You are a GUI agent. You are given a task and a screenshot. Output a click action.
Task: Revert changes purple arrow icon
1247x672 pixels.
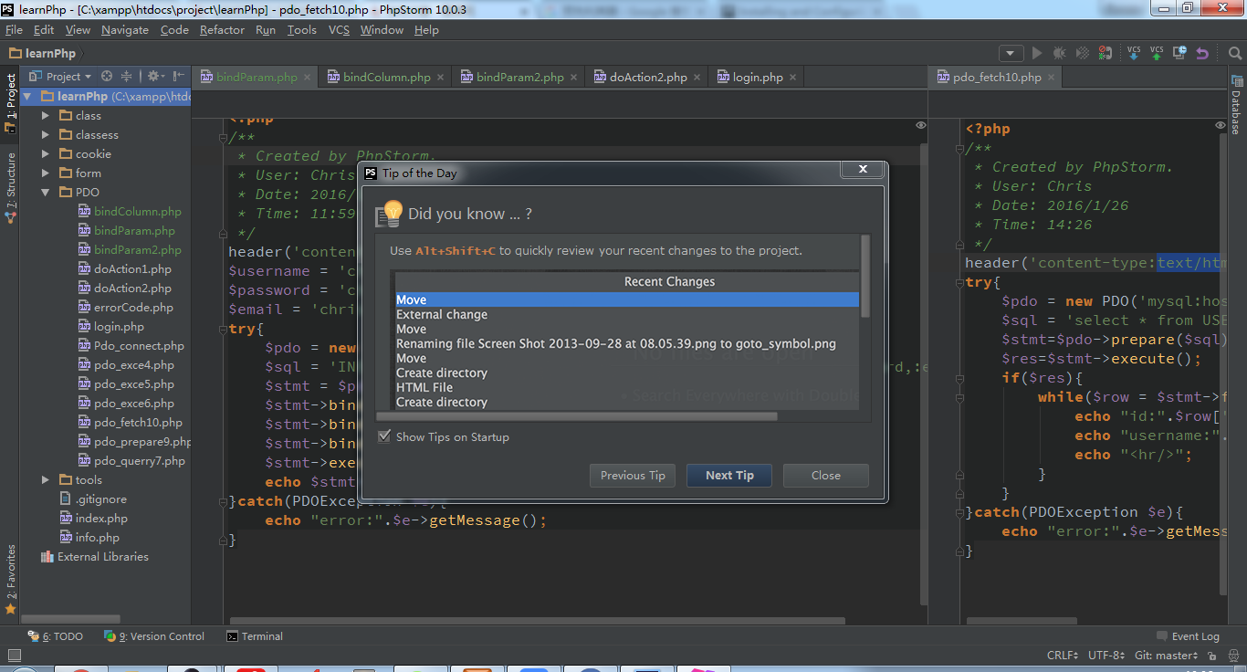coord(1202,54)
